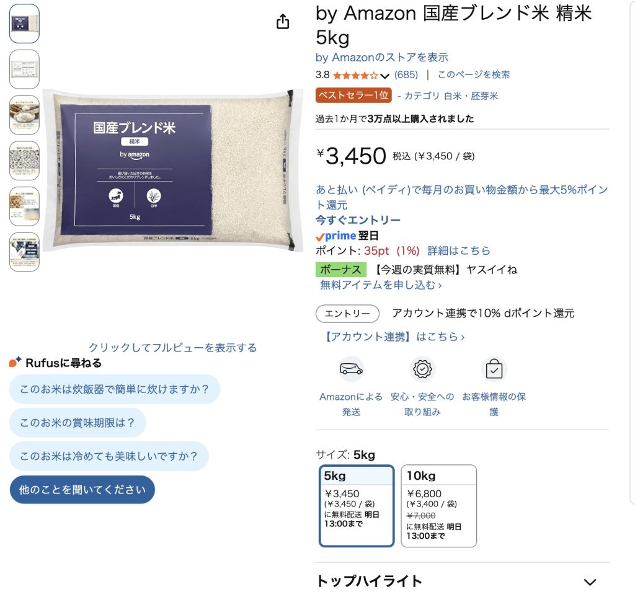
Task: Click the Rufus sparkle icon
Action: coord(15,361)
